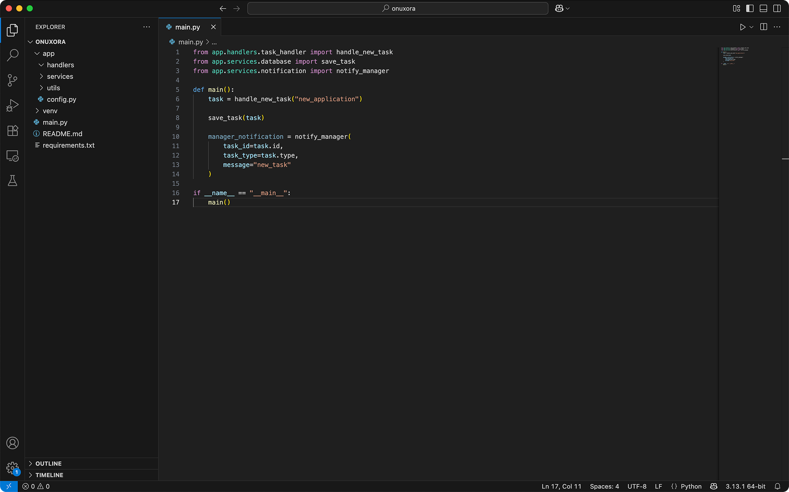Image resolution: width=789 pixels, height=492 pixels.
Task: Open notifications bell
Action: 778,486
